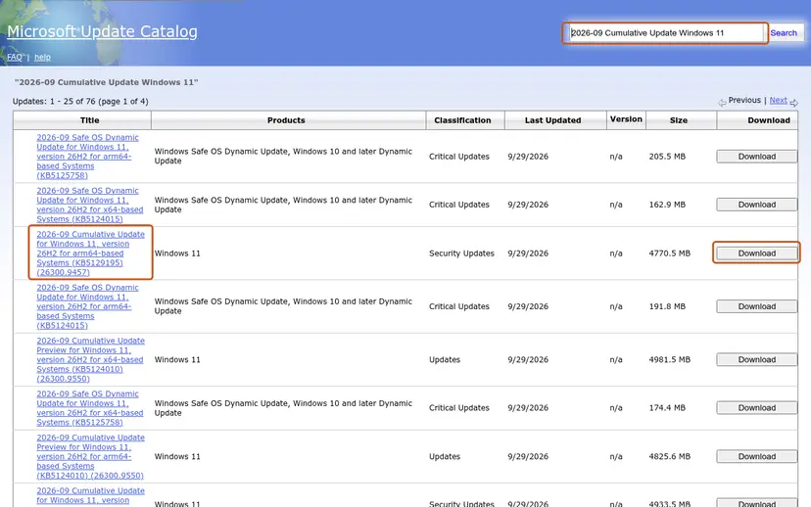Select the quoted search query heading text
This screenshot has width=811, height=507.
(106, 82)
